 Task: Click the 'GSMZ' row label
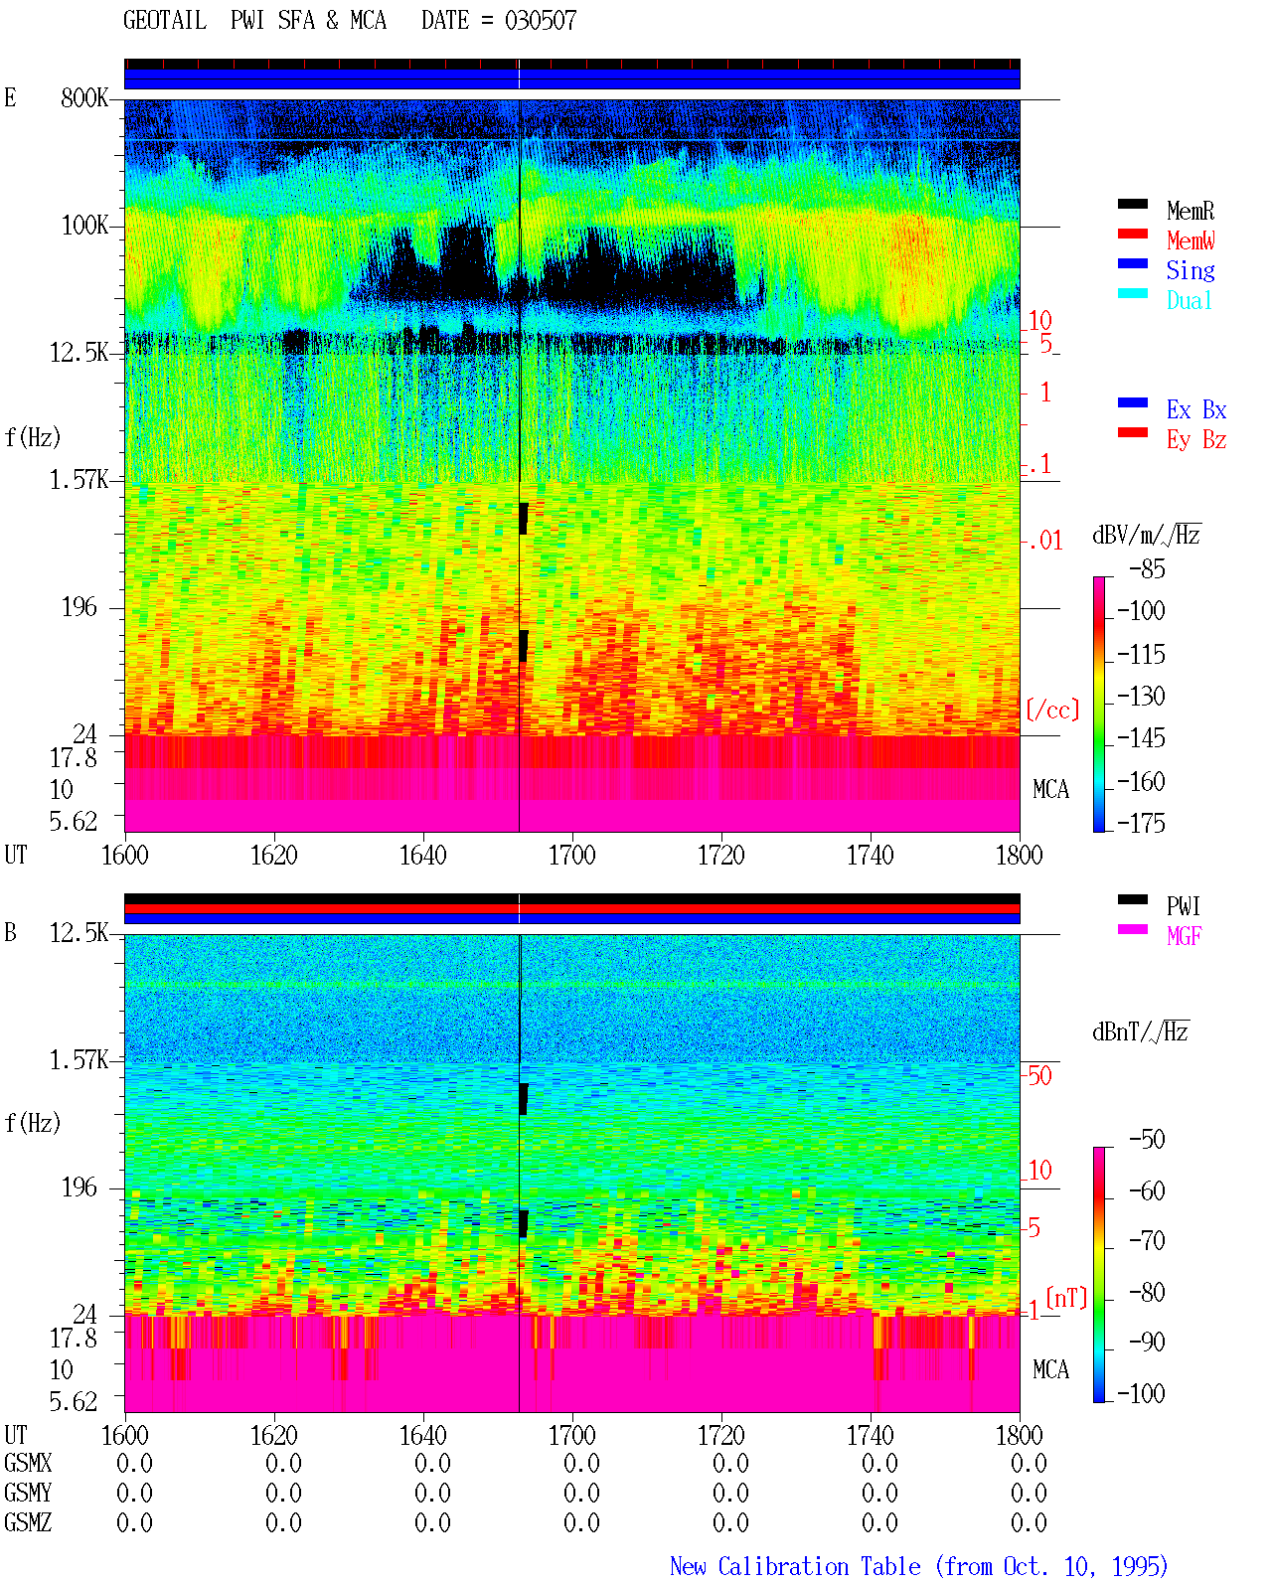coord(28,1522)
